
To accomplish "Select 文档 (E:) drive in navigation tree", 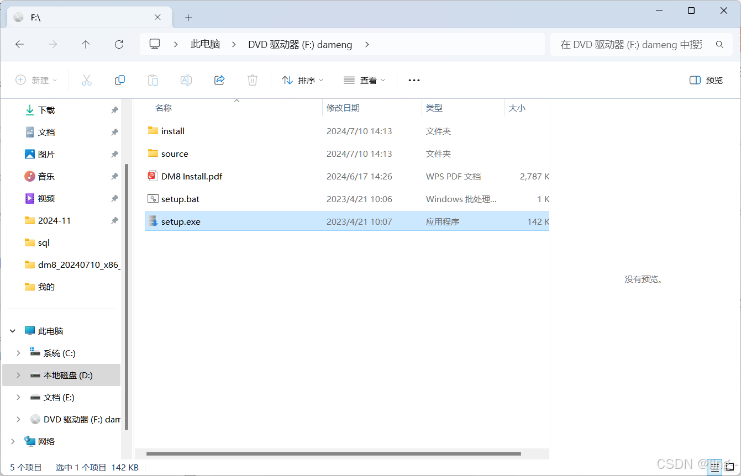I will pyautogui.click(x=59, y=397).
